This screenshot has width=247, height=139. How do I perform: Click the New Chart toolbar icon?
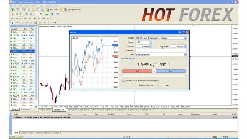coord(12,10)
